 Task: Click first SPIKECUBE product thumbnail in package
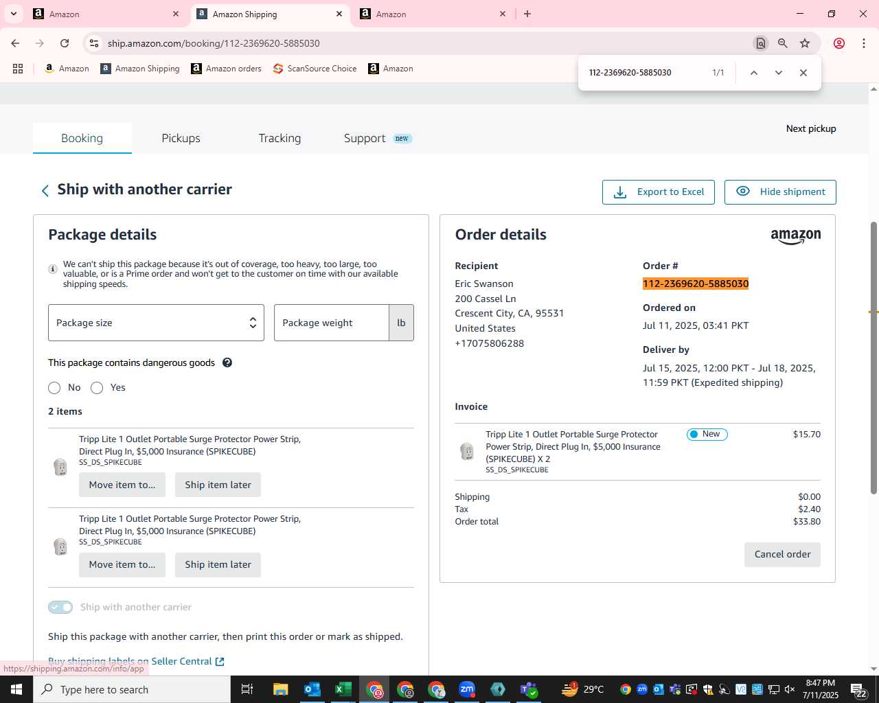[60, 467]
